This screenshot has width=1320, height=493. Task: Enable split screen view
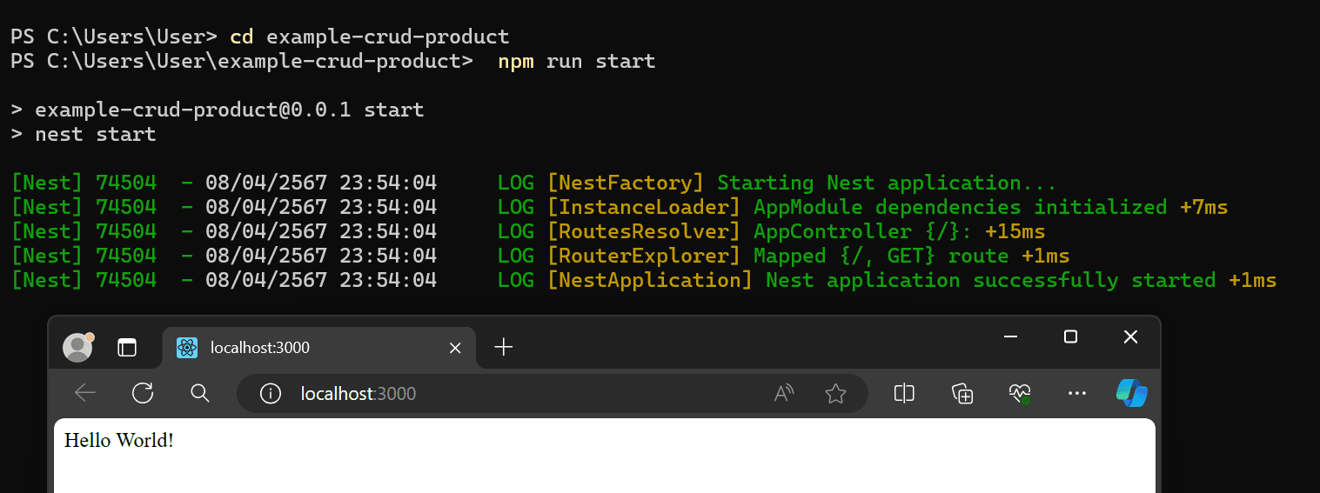tap(904, 394)
